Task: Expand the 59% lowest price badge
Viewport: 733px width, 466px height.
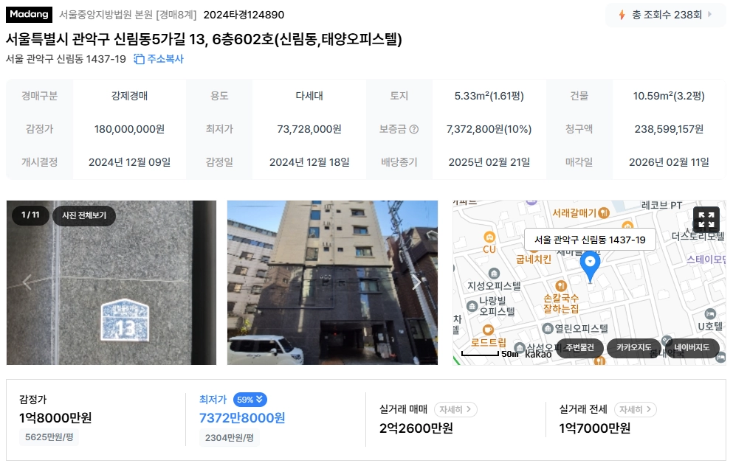Action: click(x=250, y=400)
